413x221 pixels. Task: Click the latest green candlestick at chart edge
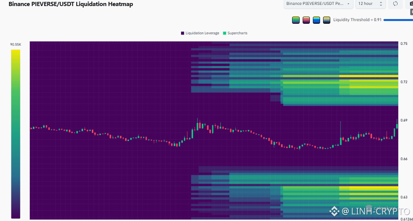397,124
